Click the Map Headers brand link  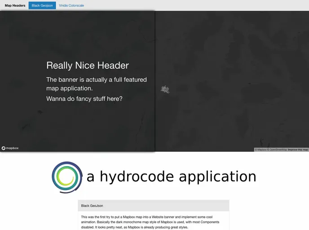15,5
